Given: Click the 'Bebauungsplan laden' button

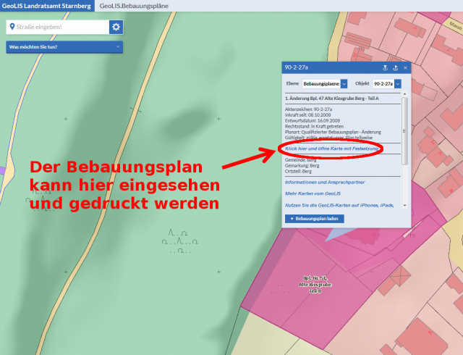Looking at the screenshot, I should point(315,219).
